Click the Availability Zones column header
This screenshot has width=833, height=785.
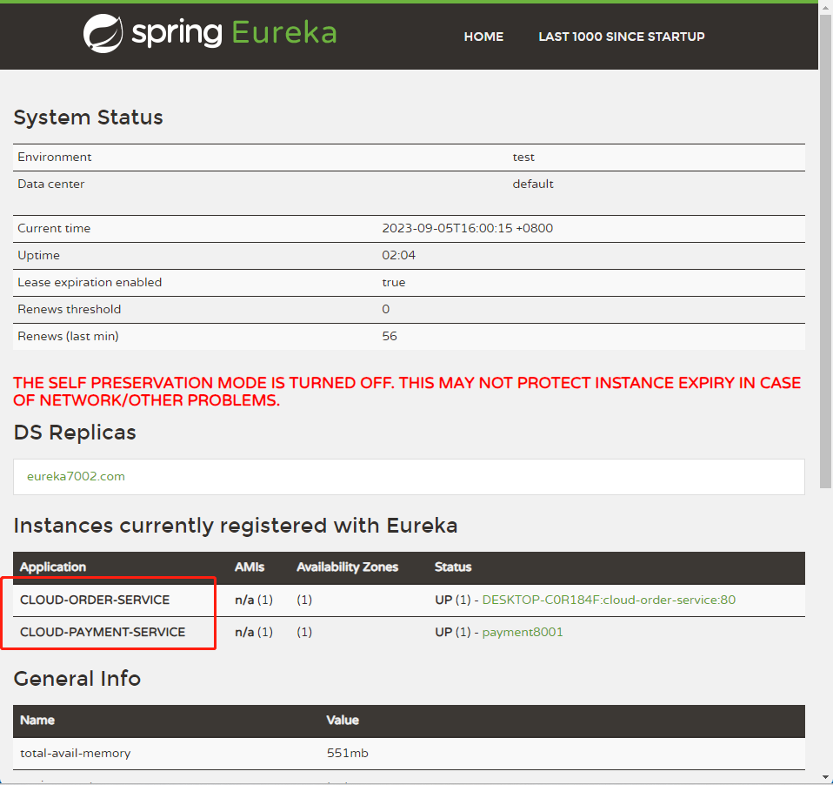point(348,567)
